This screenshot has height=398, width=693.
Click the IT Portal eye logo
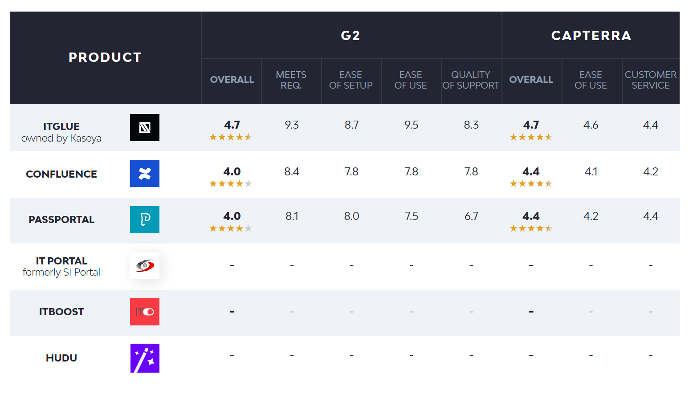(x=144, y=266)
